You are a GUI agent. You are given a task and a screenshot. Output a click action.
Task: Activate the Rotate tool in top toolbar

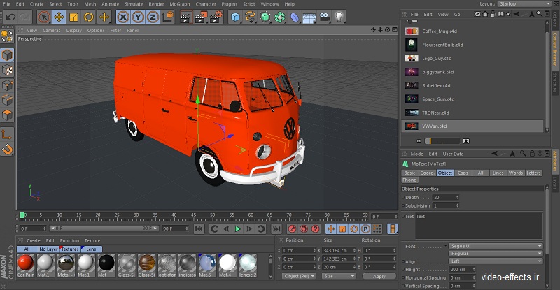(89, 17)
